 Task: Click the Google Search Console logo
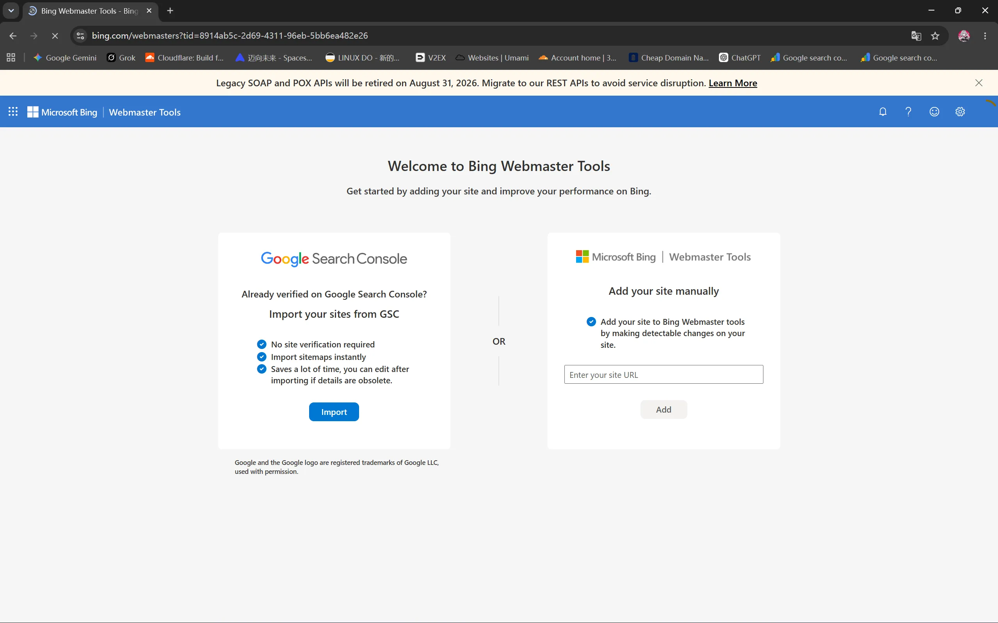[334, 259]
